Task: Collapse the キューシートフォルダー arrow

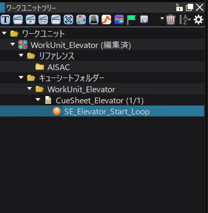Action: (x=21, y=78)
